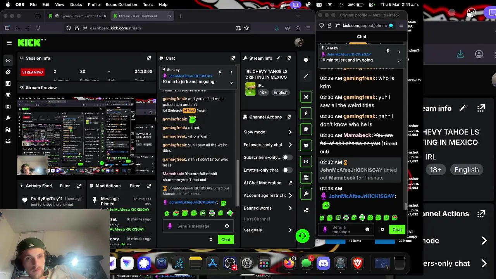Open the green headset support button
The width and height of the screenshot is (496, 279).
[x=303, y=236]
